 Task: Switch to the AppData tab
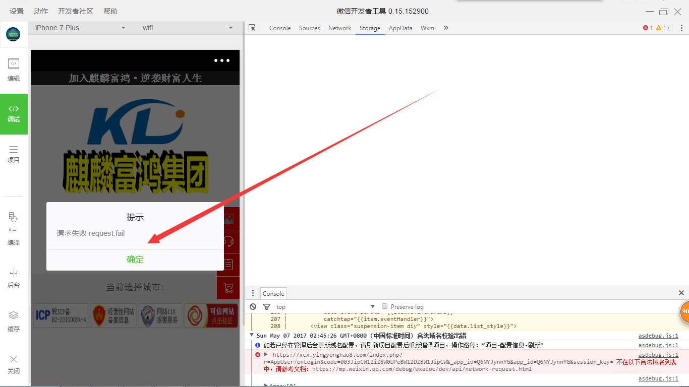(x=400, y=28)
